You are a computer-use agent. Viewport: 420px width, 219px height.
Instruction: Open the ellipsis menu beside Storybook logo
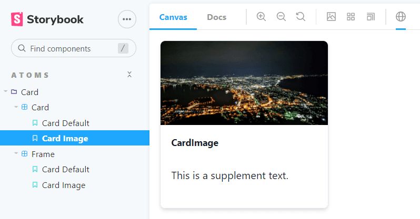[127, 19]
